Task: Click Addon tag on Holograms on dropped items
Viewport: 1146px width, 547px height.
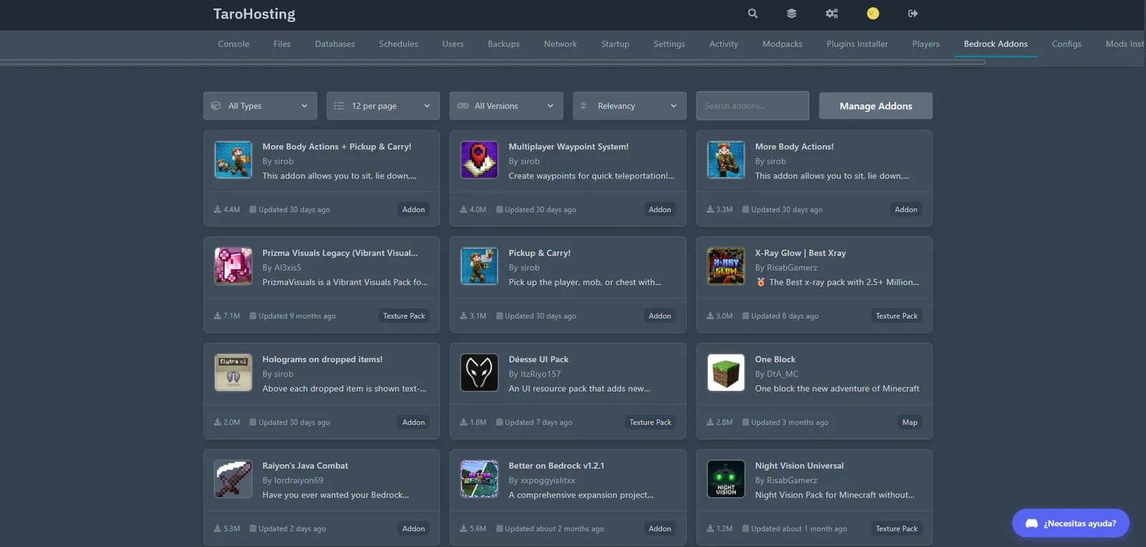Action: pyautogui.click(x=413, y=422)
